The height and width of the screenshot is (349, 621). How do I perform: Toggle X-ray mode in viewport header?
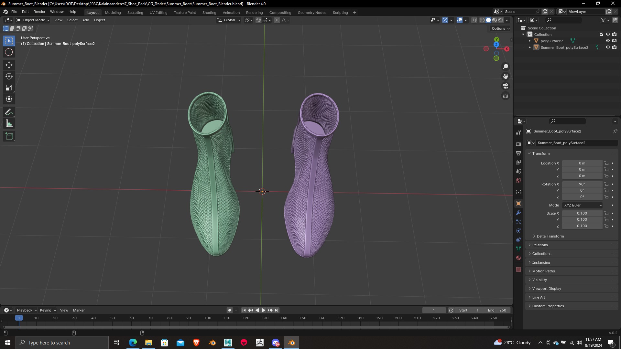tap(474, 20)
